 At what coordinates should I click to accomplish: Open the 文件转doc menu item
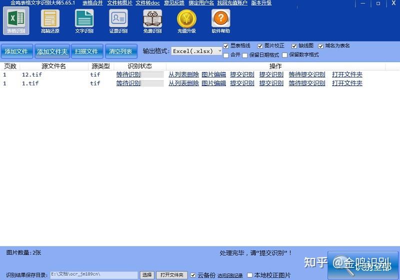(x=147, y=3)
